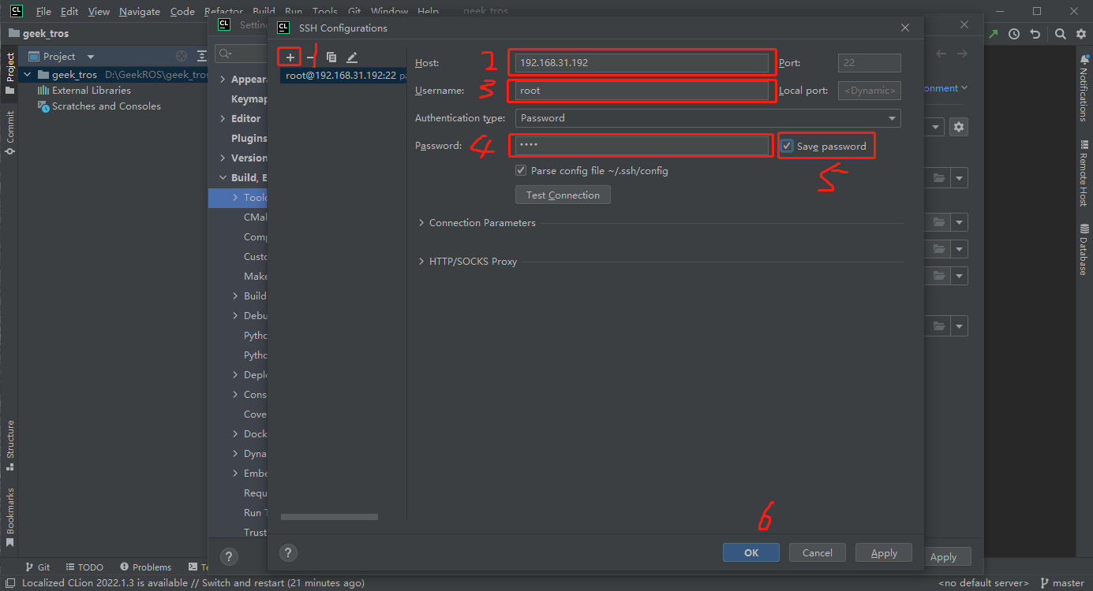Add a new SSH configuration with plus icon
The height and width of the screenshot is (591, 1093).
[x=290, y=58]
